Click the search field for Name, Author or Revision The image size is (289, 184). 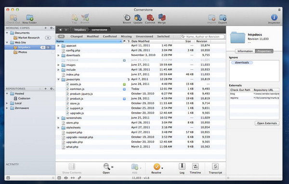202,37
